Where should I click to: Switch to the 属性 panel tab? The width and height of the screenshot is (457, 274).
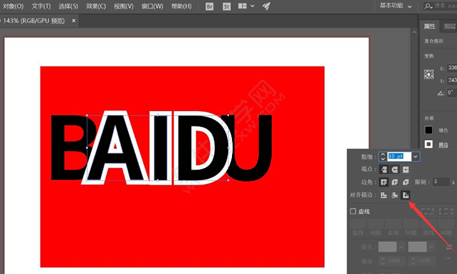tap(430, 26)
